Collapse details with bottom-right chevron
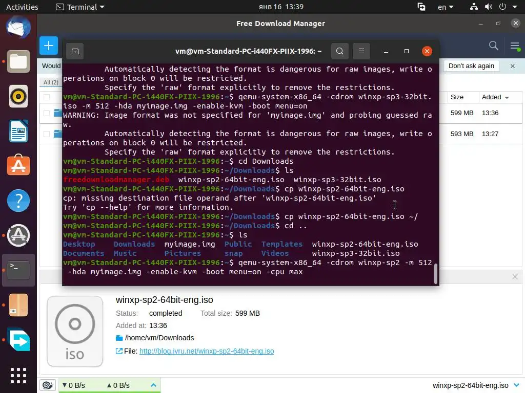This screenshot has width=525, height=393. [x=516, y=385]
